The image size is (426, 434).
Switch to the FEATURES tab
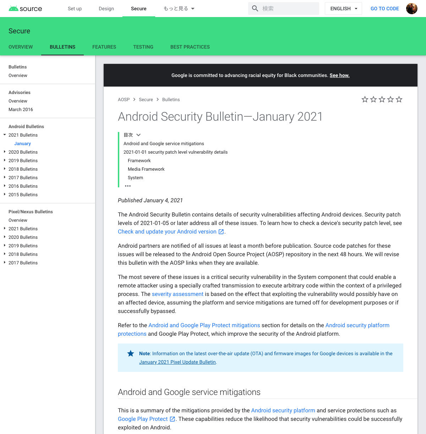pyautogui.click(x=104, y=47)
